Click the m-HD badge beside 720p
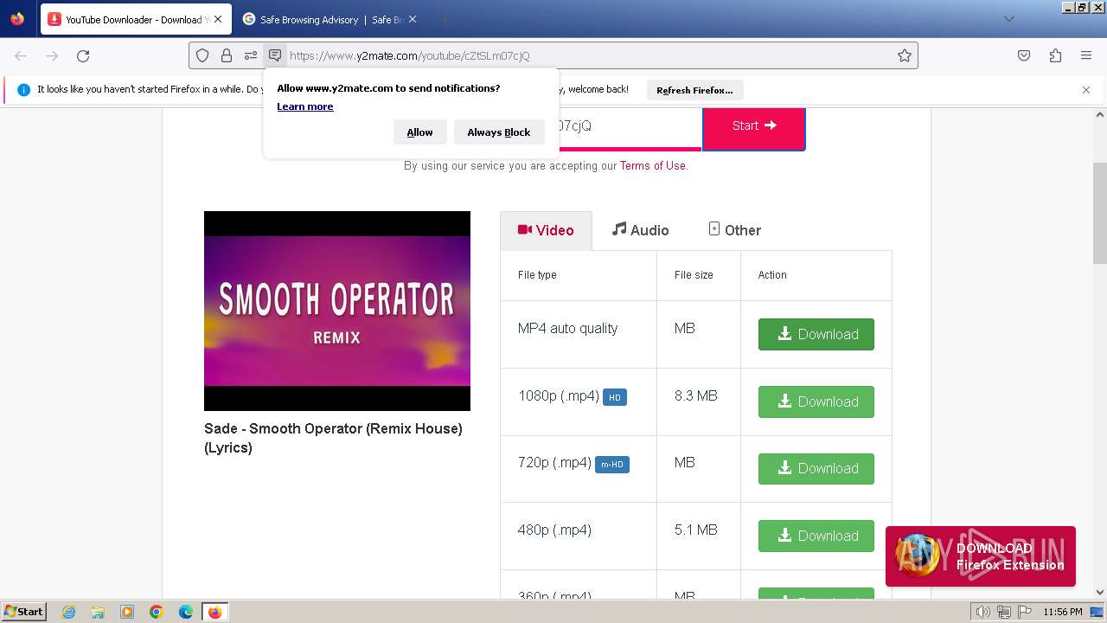This screenshot has height=623, width=1107. pyautogui.click(x=612, y=465)
